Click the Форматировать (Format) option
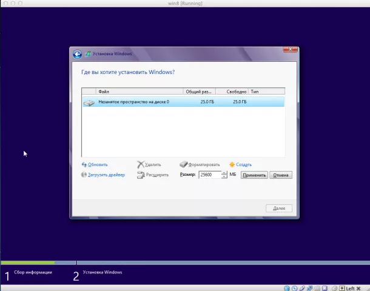370x291 pixels. (203, 164)
